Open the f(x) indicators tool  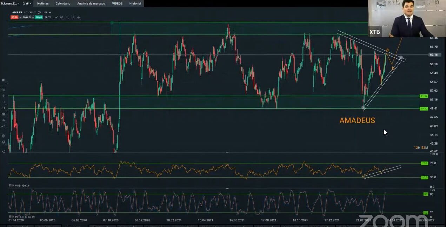point(4,89)
